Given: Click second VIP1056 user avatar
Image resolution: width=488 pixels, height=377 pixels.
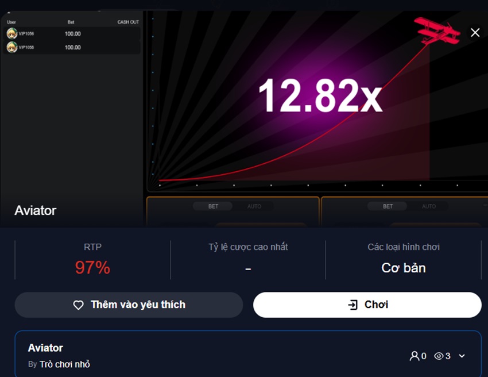Looking at the screenshot, I should (x=12, y=47).
